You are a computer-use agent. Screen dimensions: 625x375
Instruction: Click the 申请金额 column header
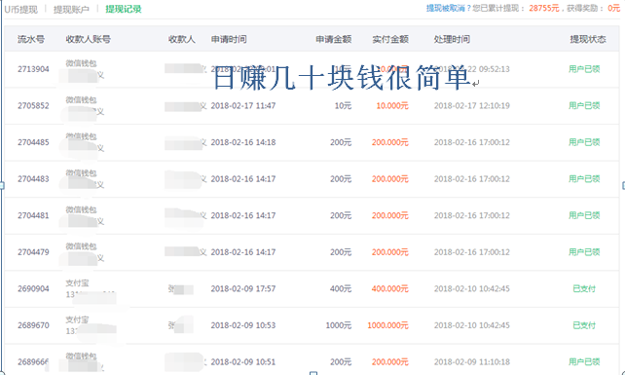point(334,39)
